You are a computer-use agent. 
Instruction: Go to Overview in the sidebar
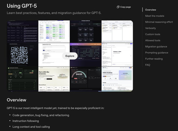151,10
